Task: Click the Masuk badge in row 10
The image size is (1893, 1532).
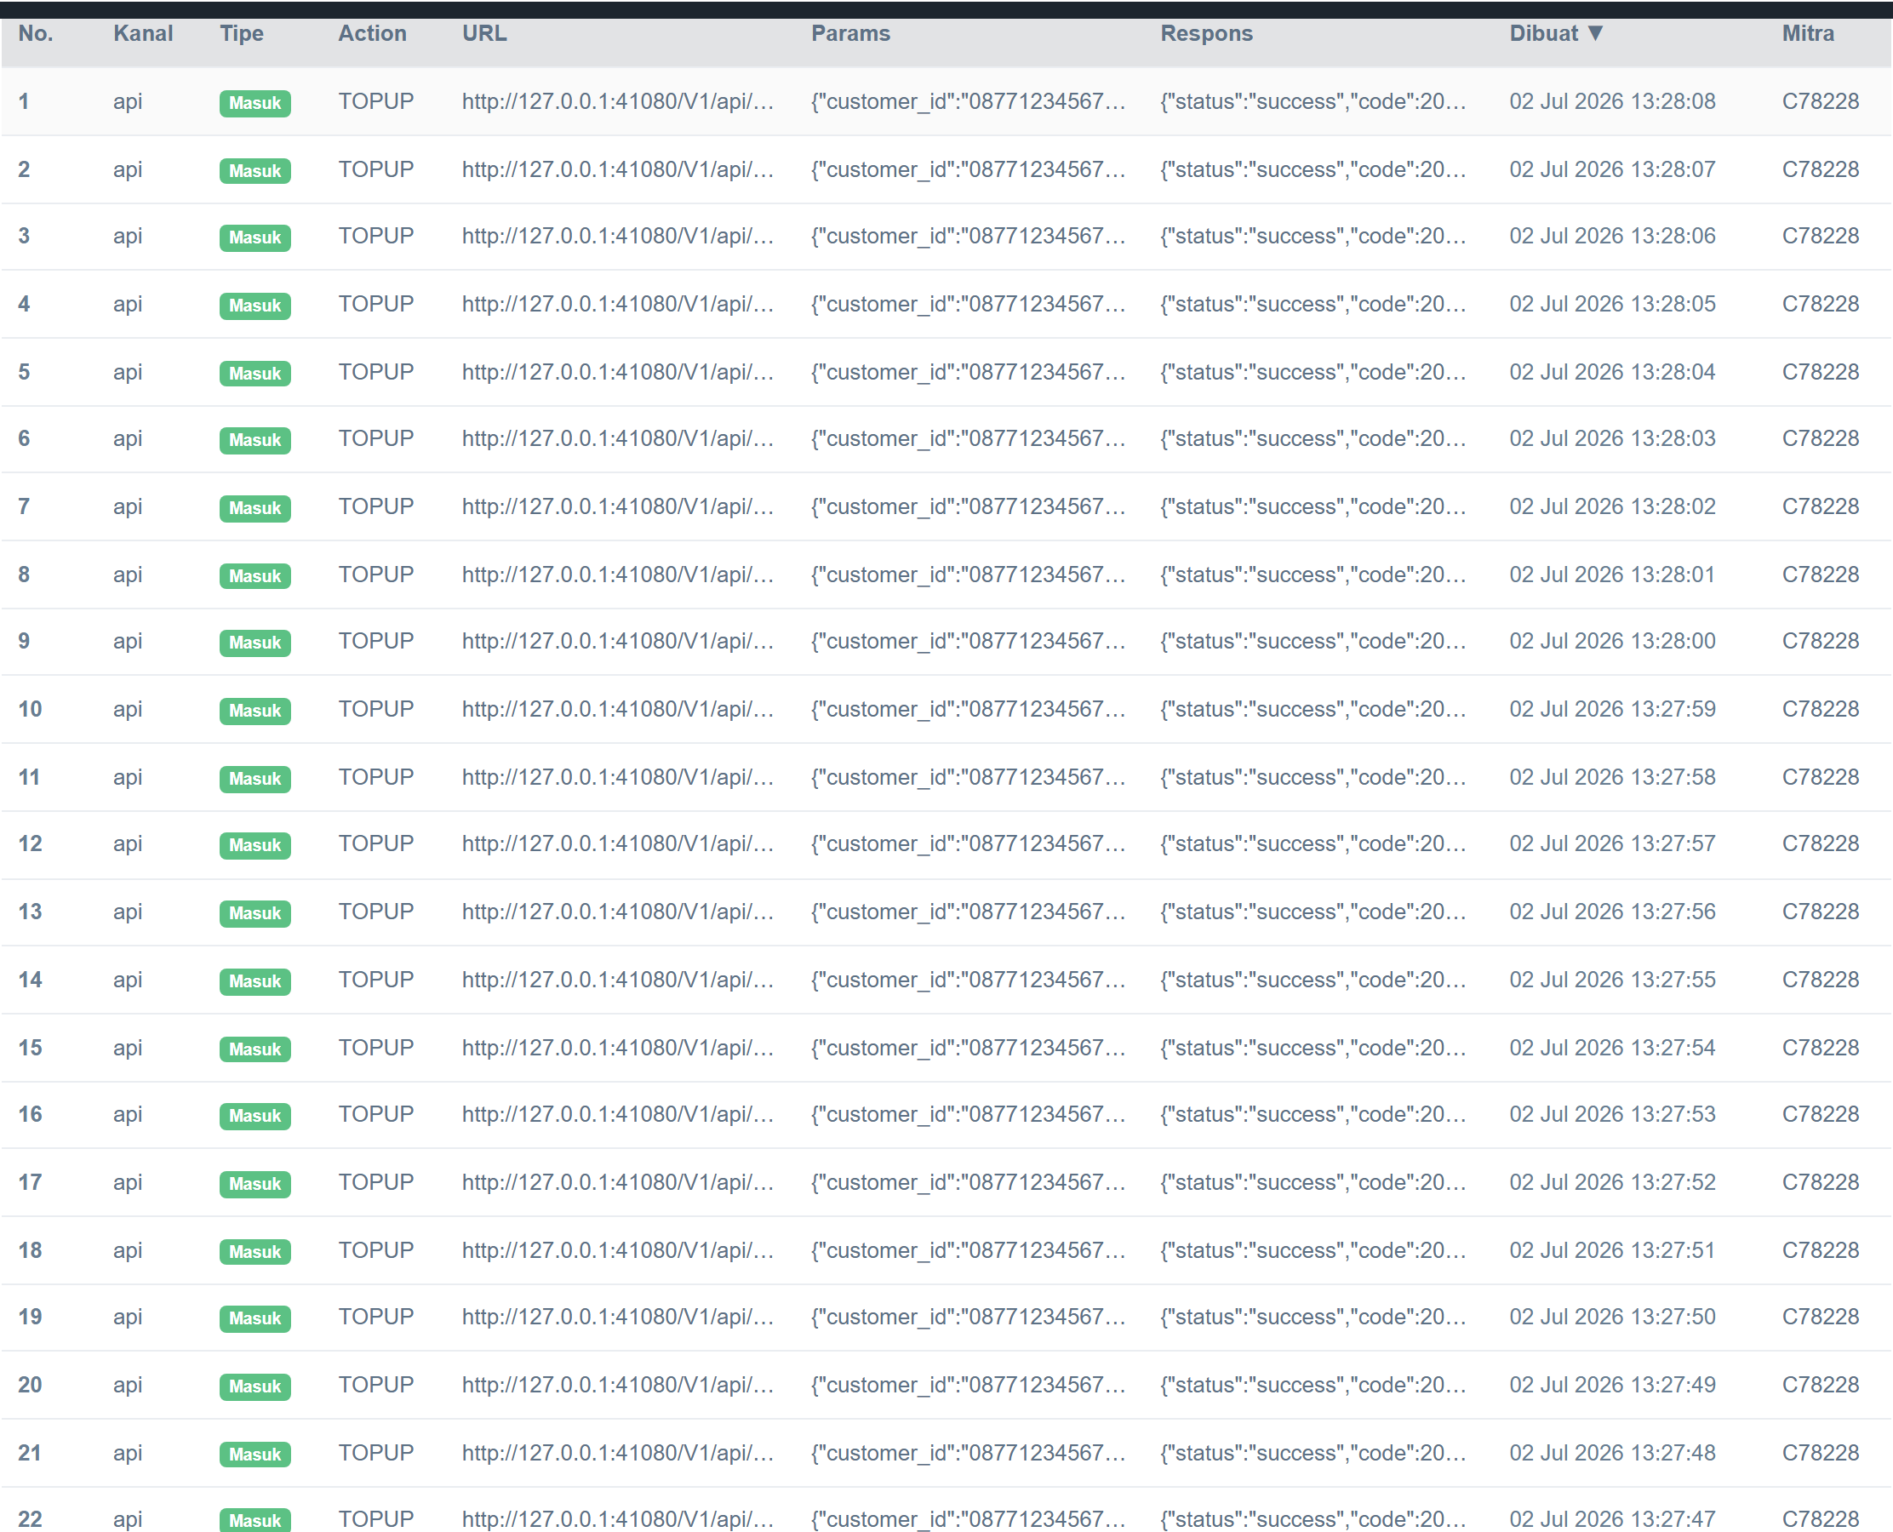Action: (x=255, y=712)
